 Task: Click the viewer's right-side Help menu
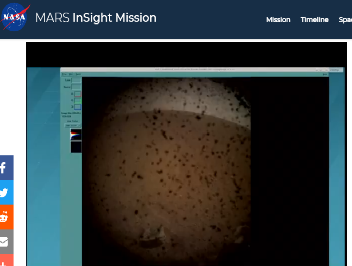click(x=324, y=75)
